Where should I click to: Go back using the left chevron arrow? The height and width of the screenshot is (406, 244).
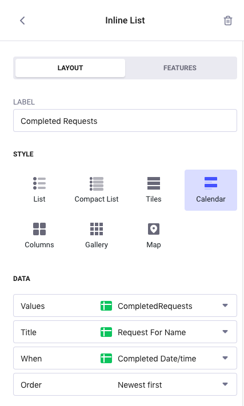pyautogui.click(x=22, y=21)
